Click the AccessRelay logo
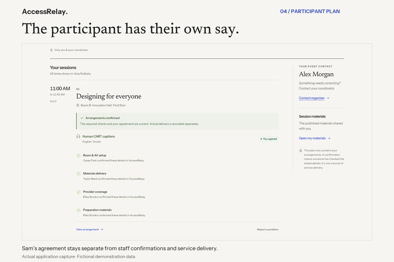 [x=44, y=12]
